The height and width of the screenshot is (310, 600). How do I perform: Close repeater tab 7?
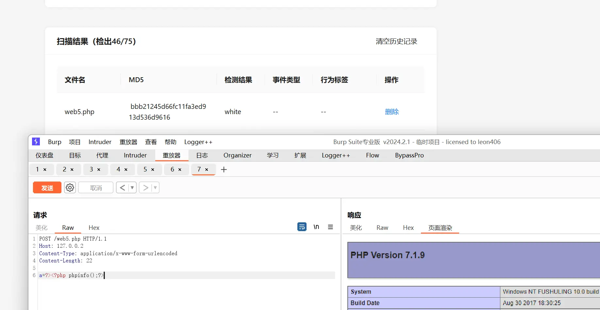coord(207,170)
